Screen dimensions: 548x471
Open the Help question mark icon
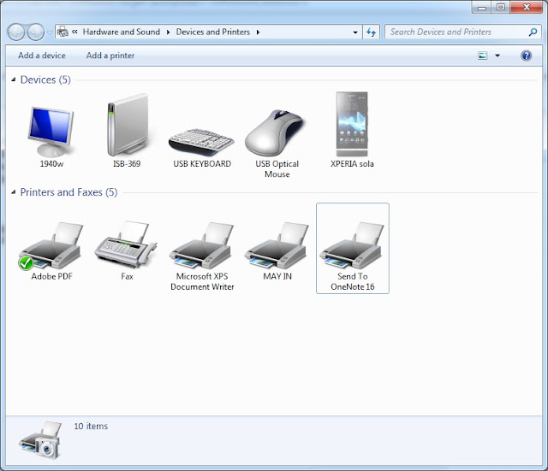click(526, 56)
